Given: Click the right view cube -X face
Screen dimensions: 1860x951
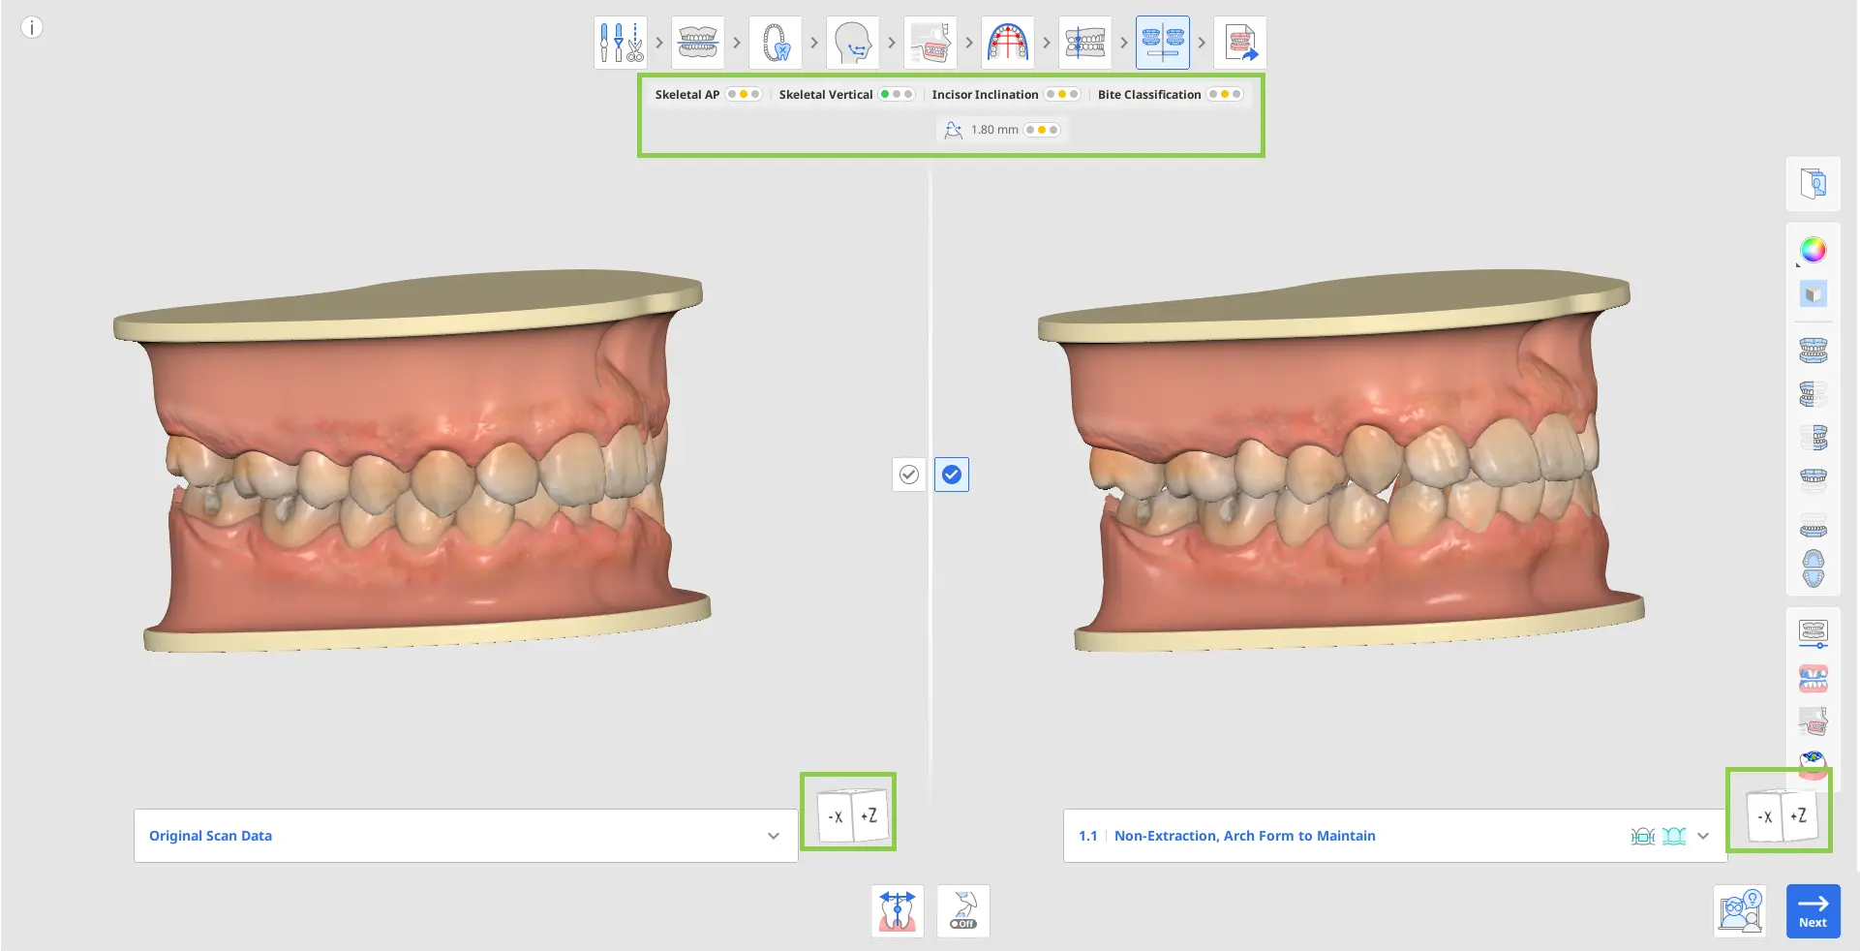Looking at the screenshot, I should click(1764, 816).
